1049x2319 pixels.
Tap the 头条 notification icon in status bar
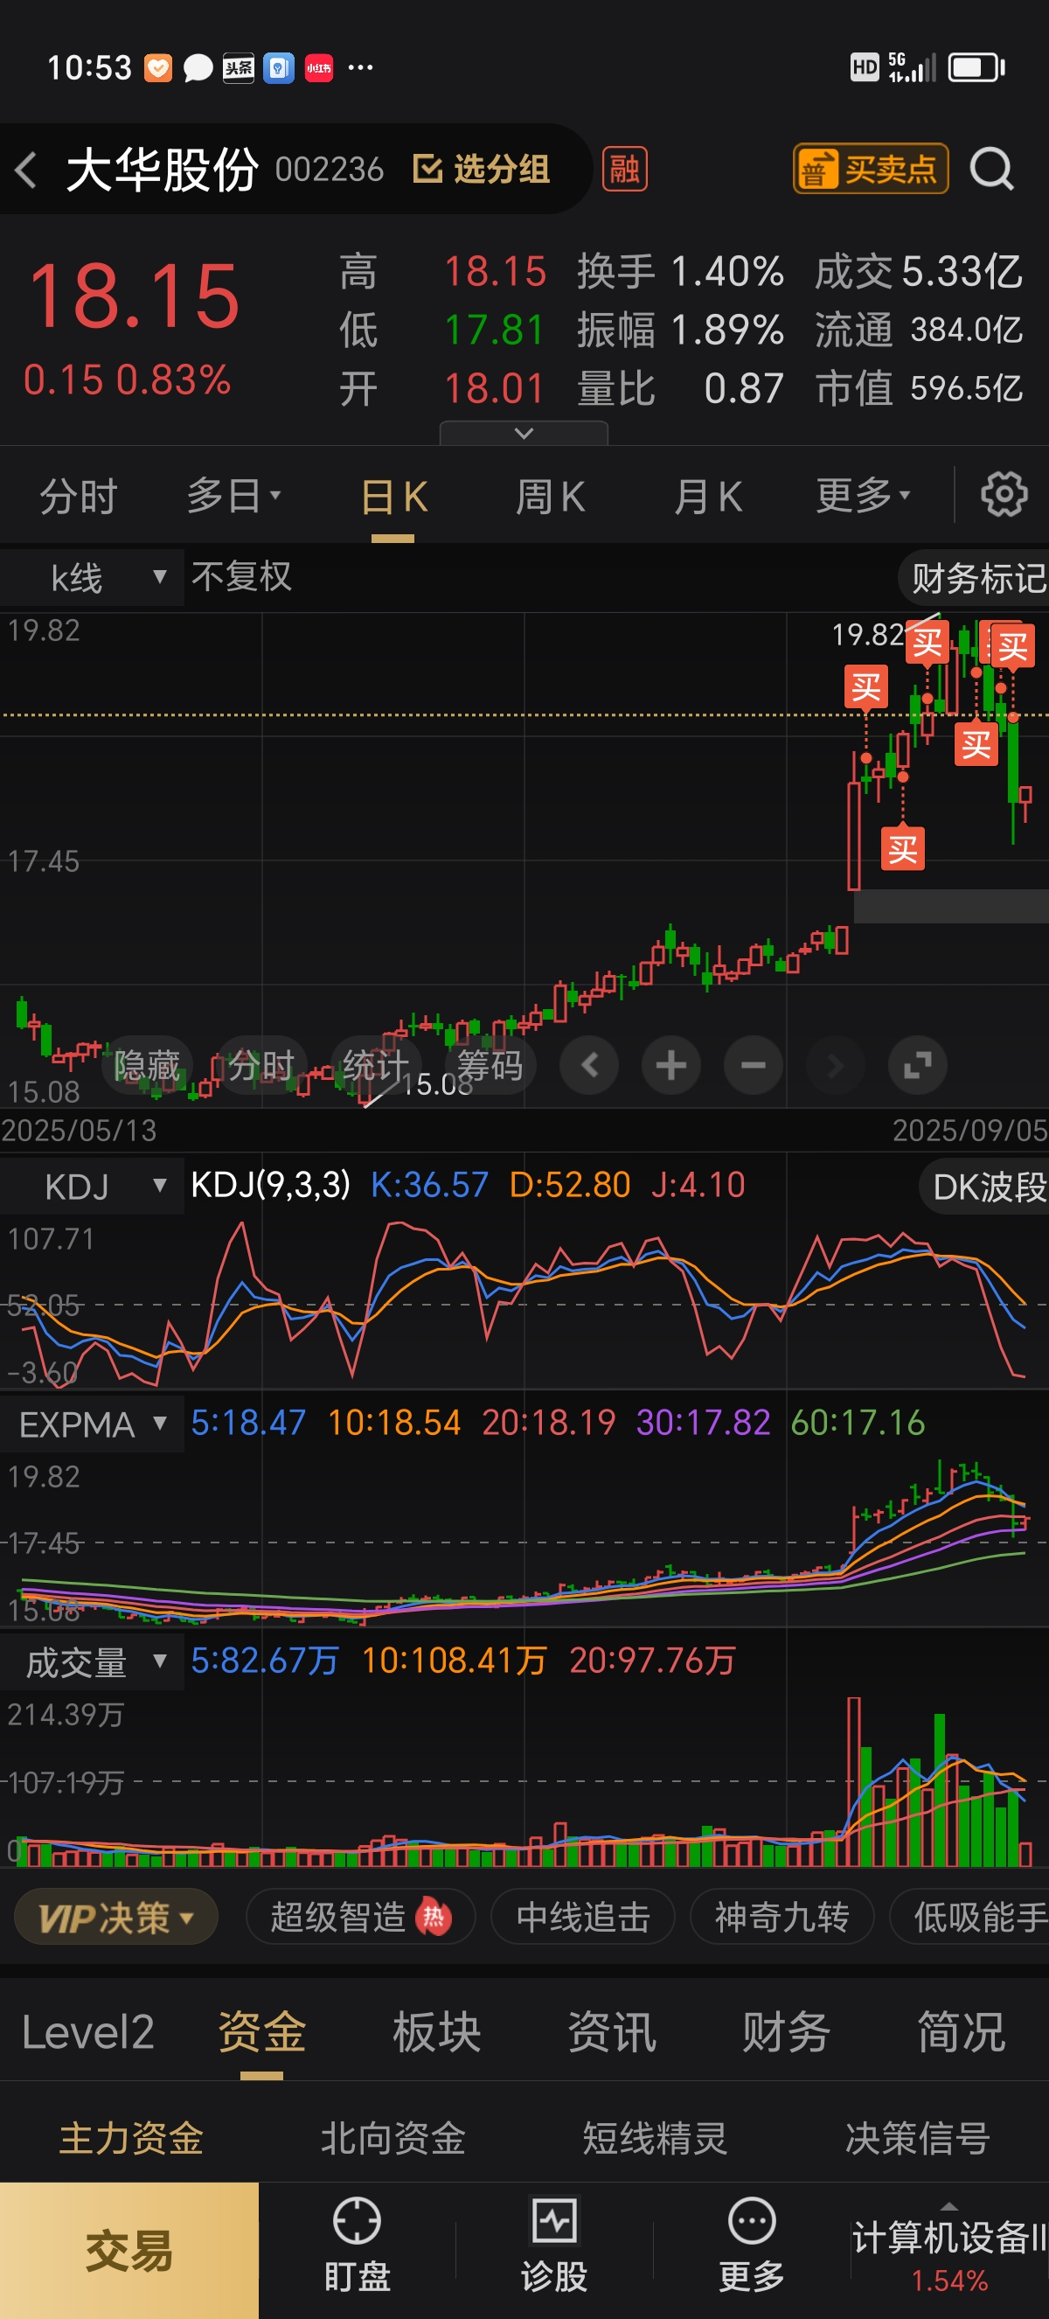[239, 67]
